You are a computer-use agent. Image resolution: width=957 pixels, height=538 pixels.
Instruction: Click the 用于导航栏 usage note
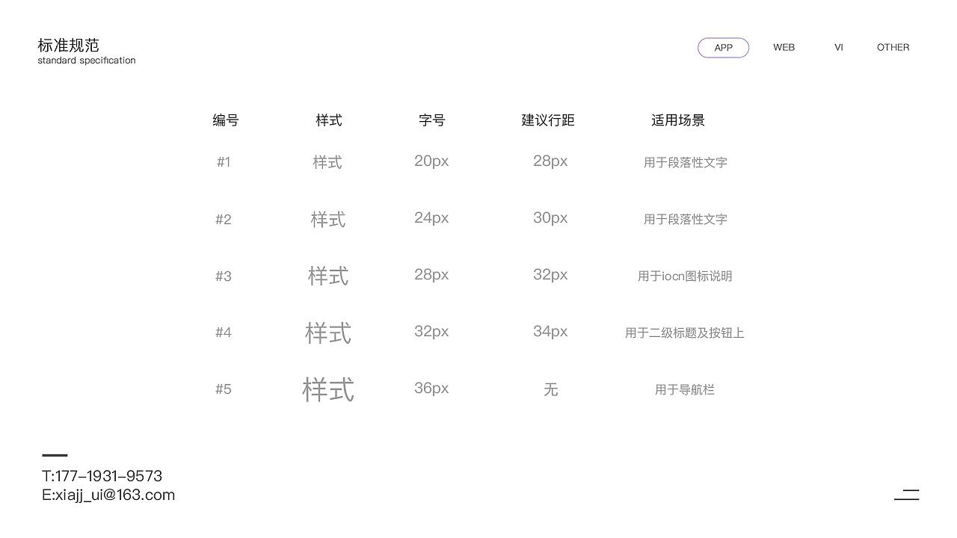[x=684, y=389]
